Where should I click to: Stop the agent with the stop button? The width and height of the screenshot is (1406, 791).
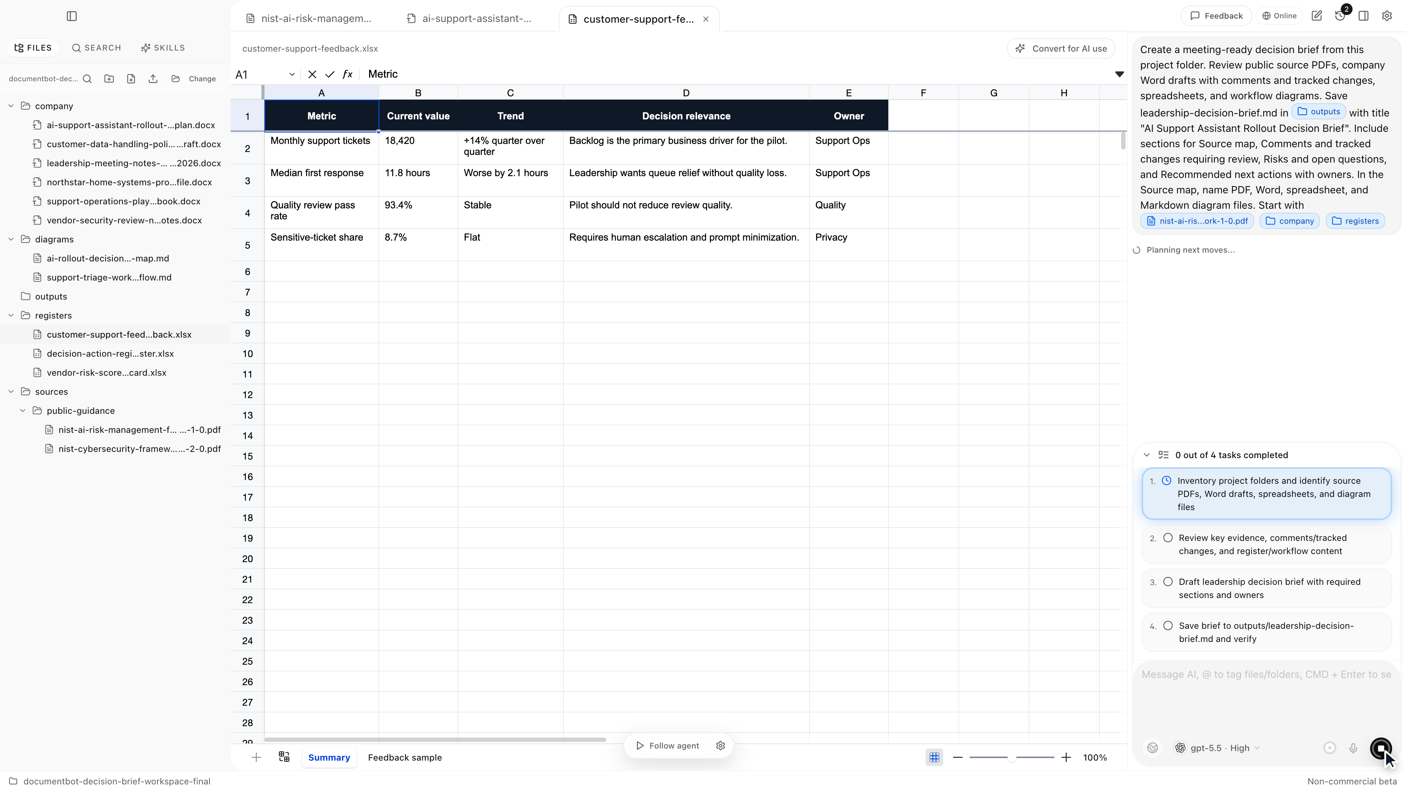tap(1381, 749)
